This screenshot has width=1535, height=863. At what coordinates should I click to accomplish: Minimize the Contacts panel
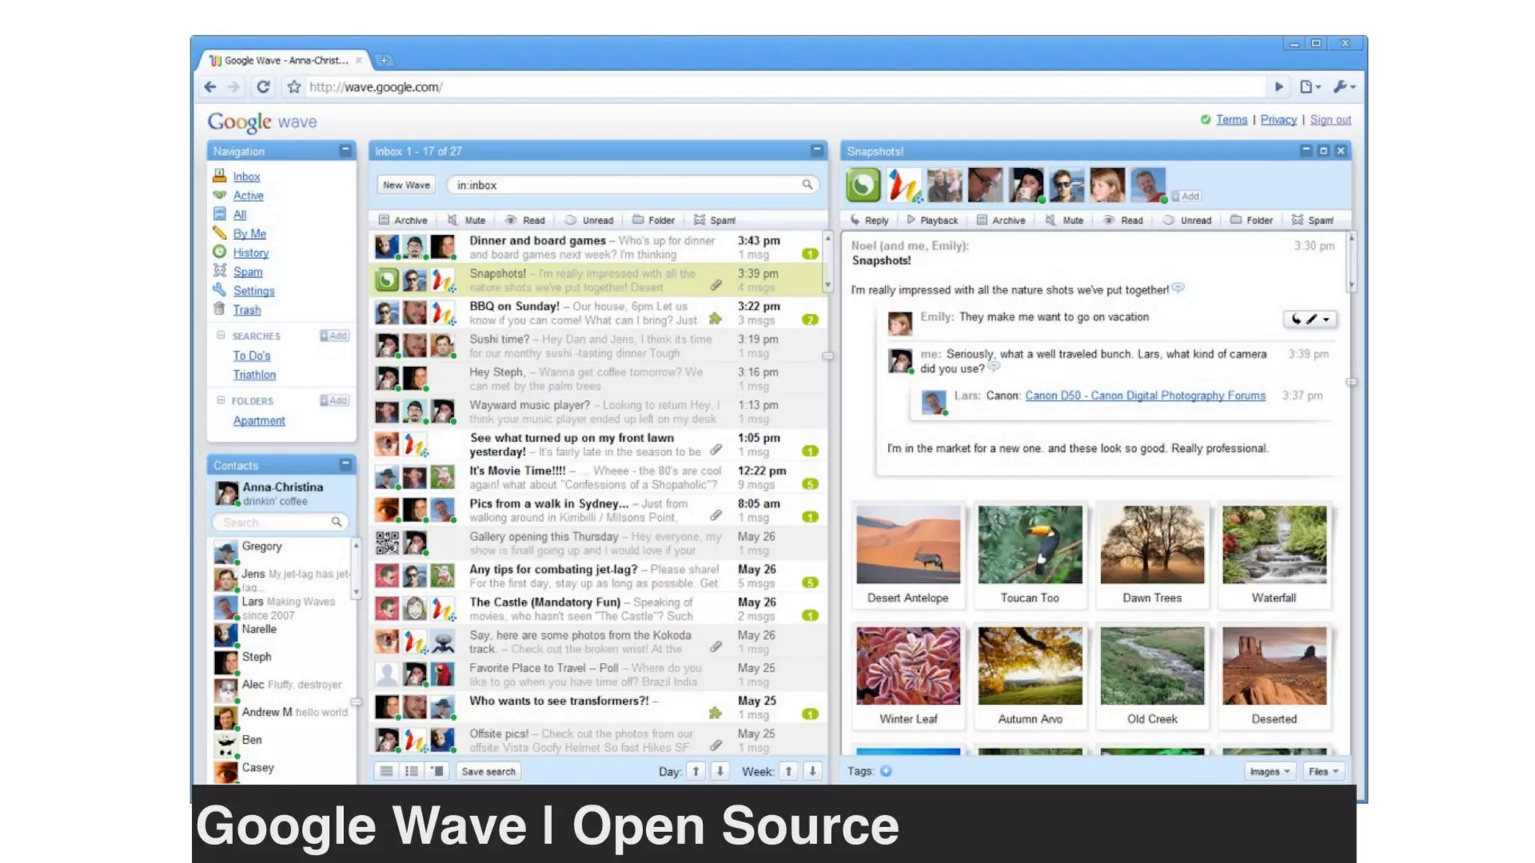pos(346,464)
